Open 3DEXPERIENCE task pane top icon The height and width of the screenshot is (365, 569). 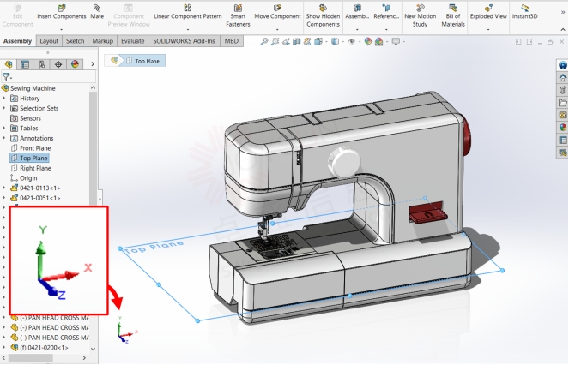coord(563,65)
